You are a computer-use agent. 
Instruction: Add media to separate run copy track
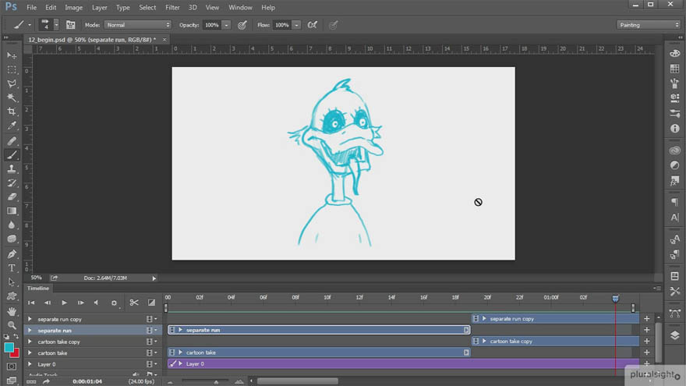click(x=646, y=319)
